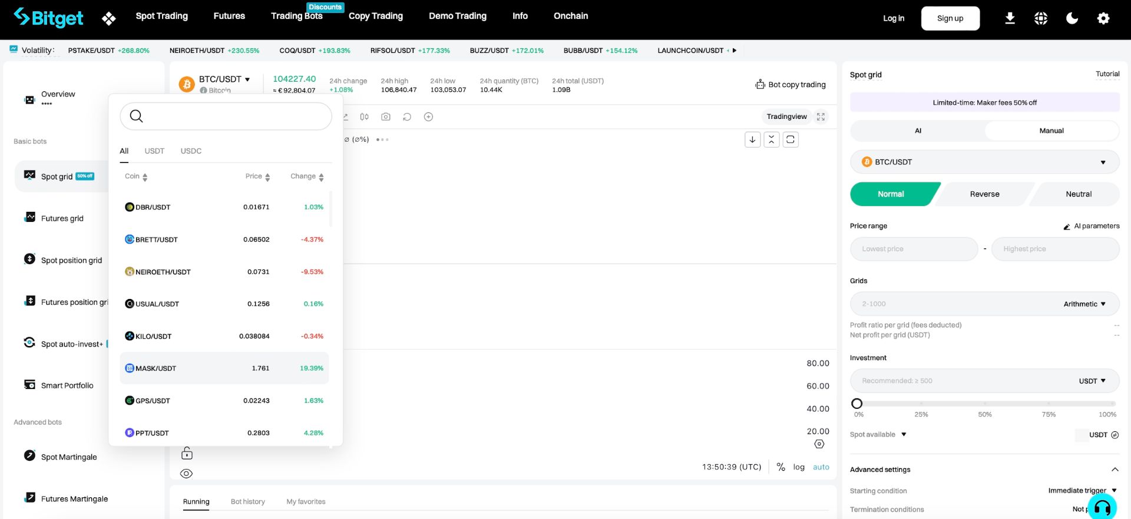This screenshot has width=1131, height=519.
Task: Choose the Futures Martingale bot icon
Action: (30, 497)
